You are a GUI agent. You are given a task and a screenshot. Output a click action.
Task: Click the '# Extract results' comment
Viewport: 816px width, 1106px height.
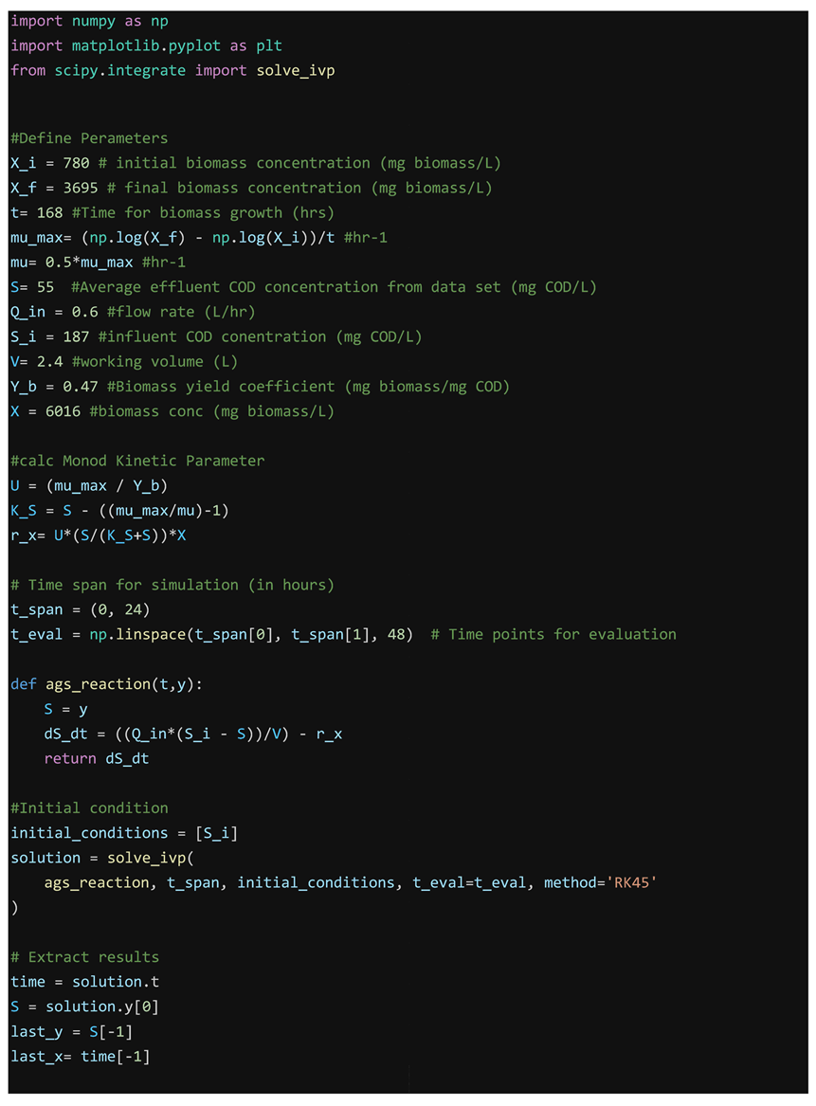84,956
